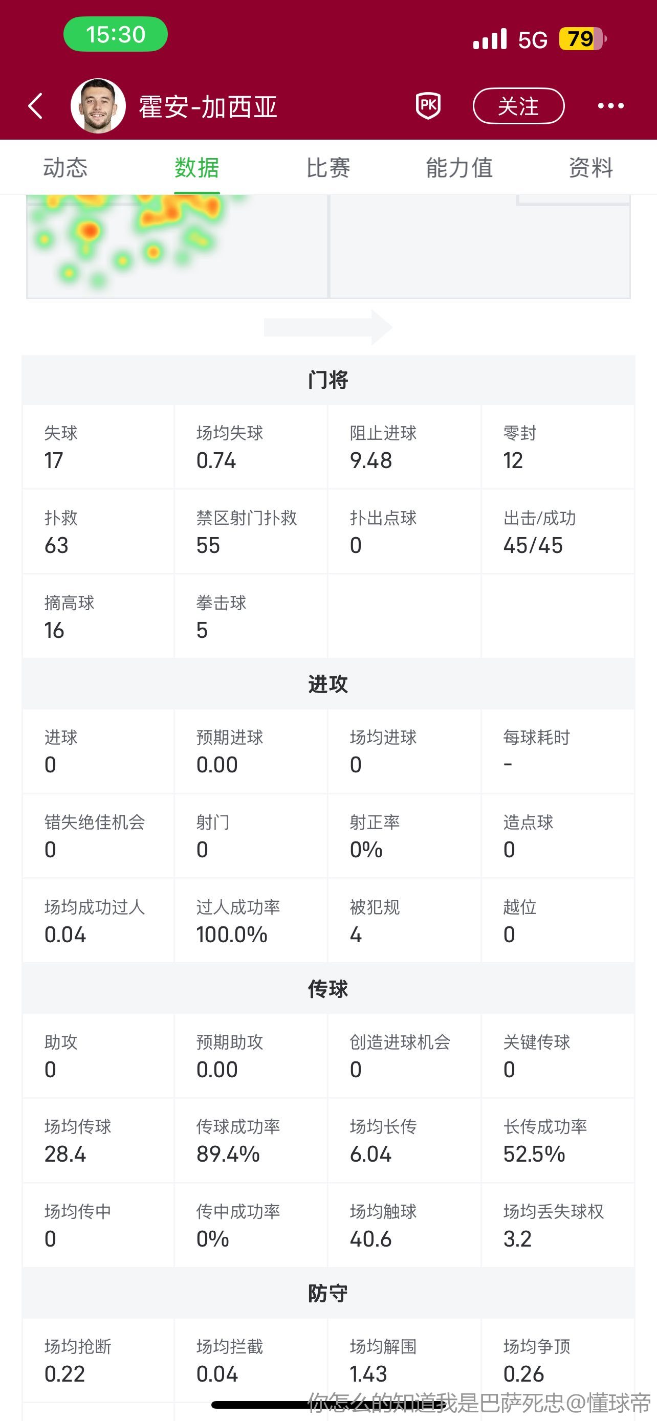
Task: Switch to the 资料 tab
Action: 591,168
